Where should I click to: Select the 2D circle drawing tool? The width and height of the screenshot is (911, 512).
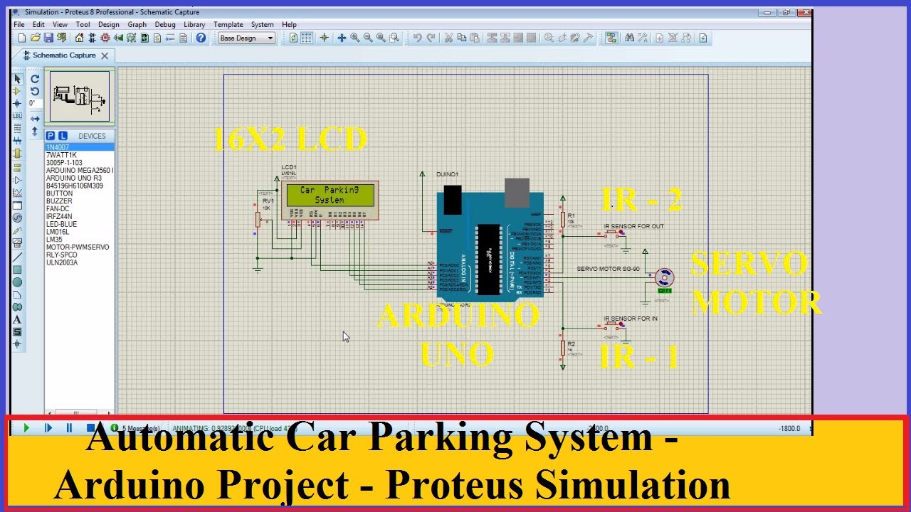point(18,282)
